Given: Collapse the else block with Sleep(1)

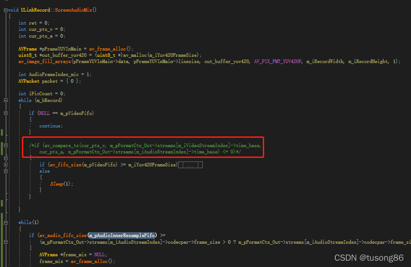Looking at the screenshot, I should click(6, 171).
